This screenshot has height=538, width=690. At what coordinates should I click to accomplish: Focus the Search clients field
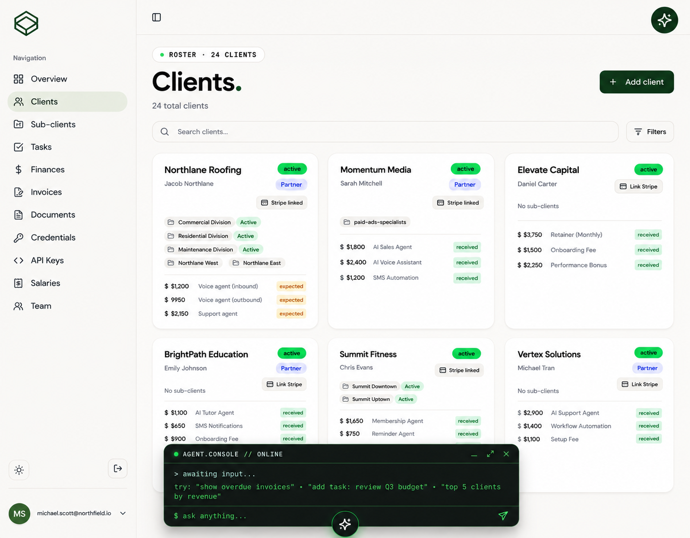tap(385, 132)
